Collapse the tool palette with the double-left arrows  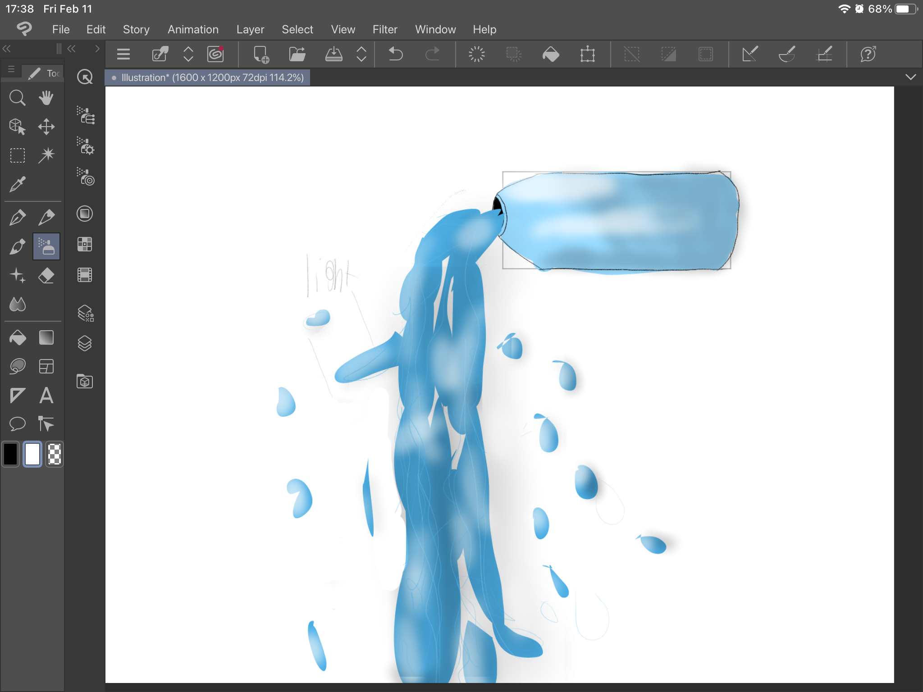(x=7, y=49)
